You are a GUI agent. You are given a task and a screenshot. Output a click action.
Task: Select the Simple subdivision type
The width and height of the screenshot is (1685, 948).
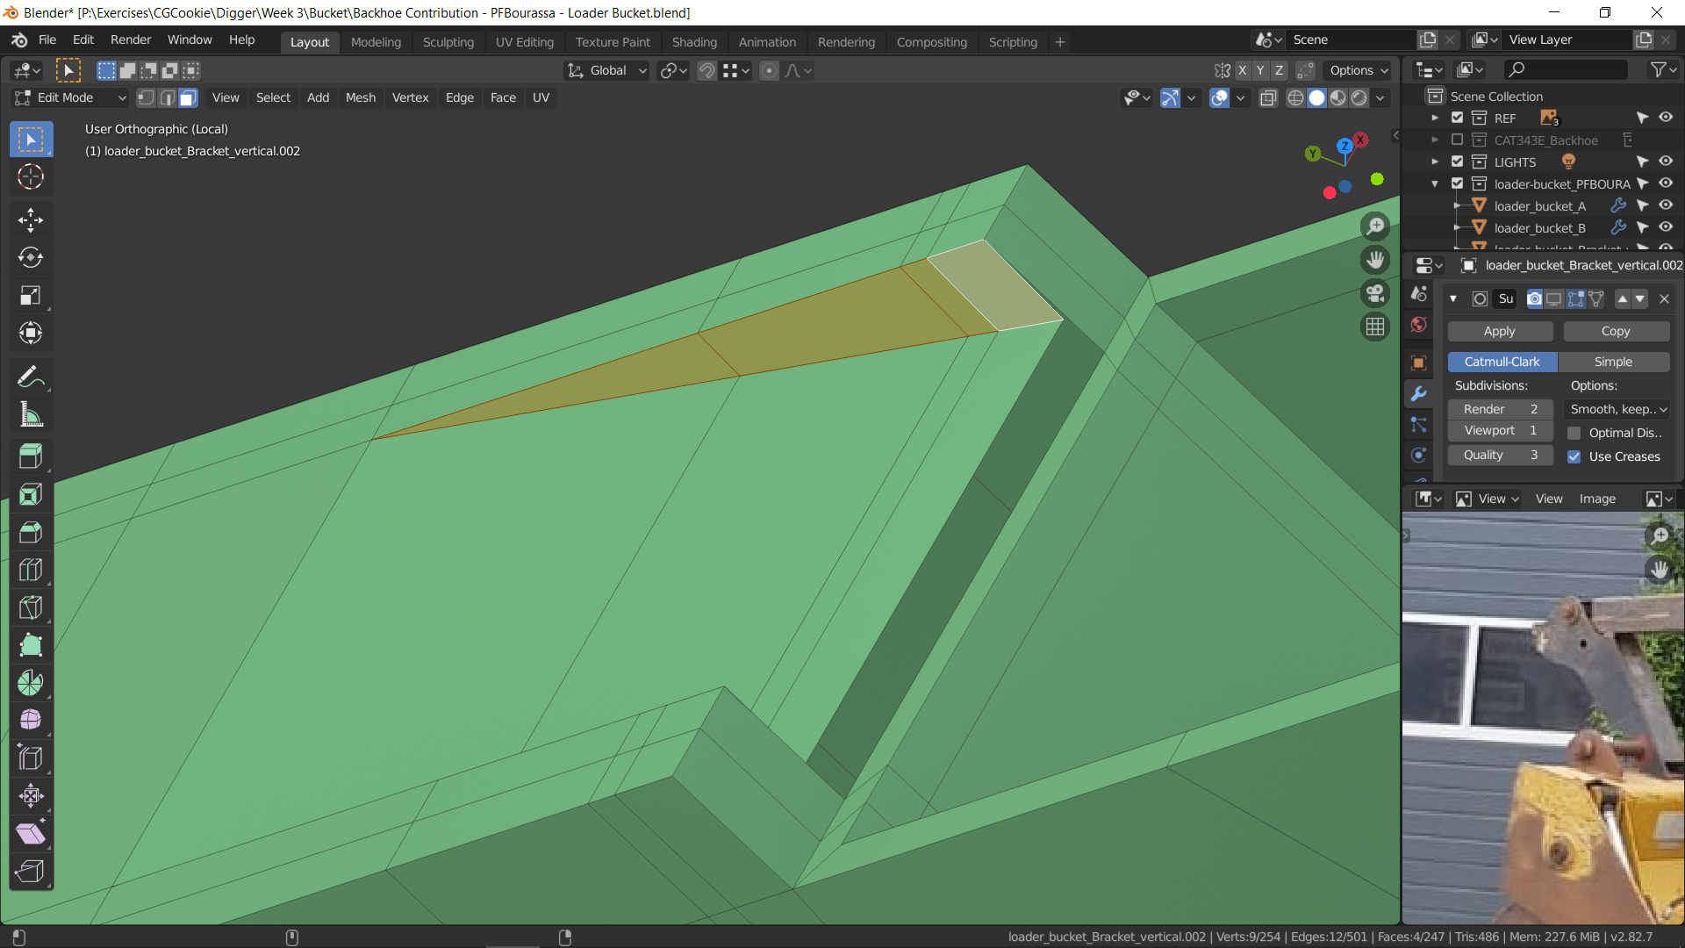tap(1613, 362)
